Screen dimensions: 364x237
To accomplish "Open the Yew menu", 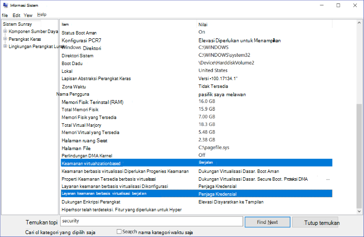I will tap(28, 16).
